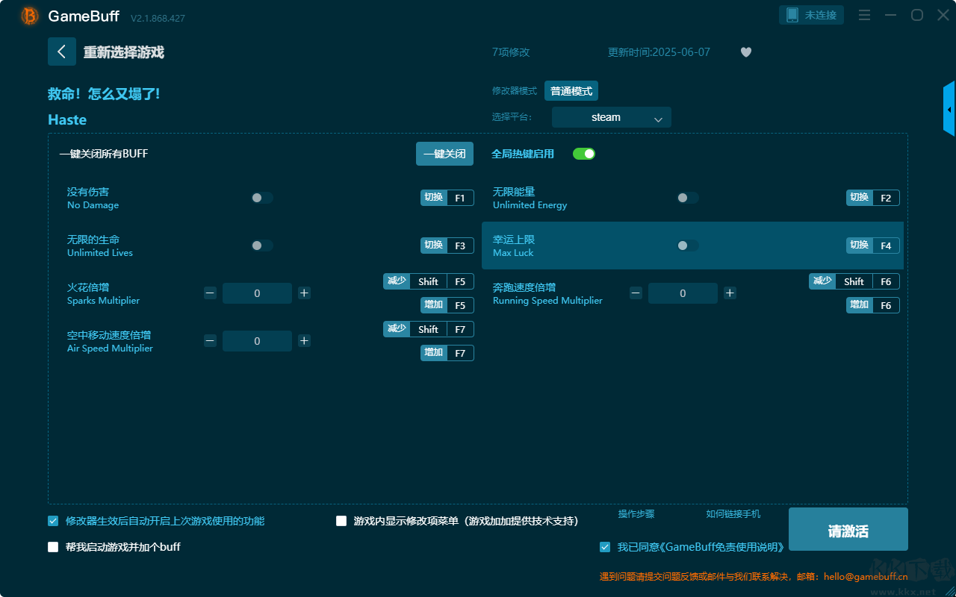Screen dimensions: 956x597
Task: Click the 请激活 activate button
Action: [x=848, y=529]
